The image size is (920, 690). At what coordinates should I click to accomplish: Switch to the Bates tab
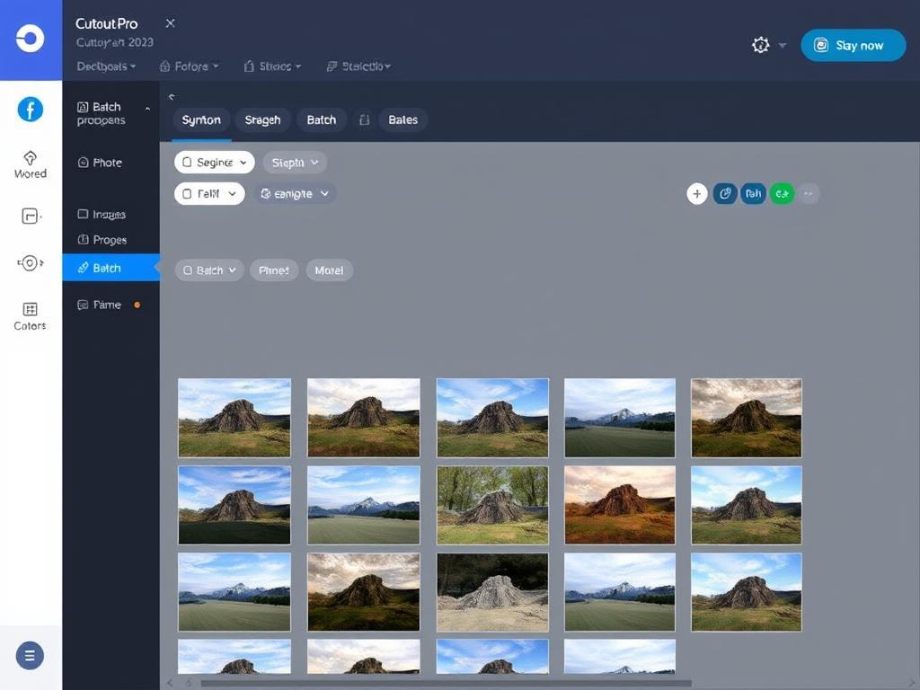pyautogui.click(x=402, y=119)
